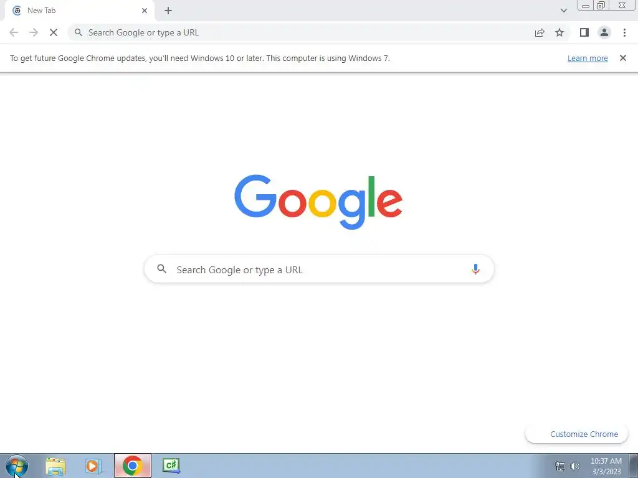Click the taskbar clock showing 10:37 AM
638x478 pixels.
(x=606, y=466)
